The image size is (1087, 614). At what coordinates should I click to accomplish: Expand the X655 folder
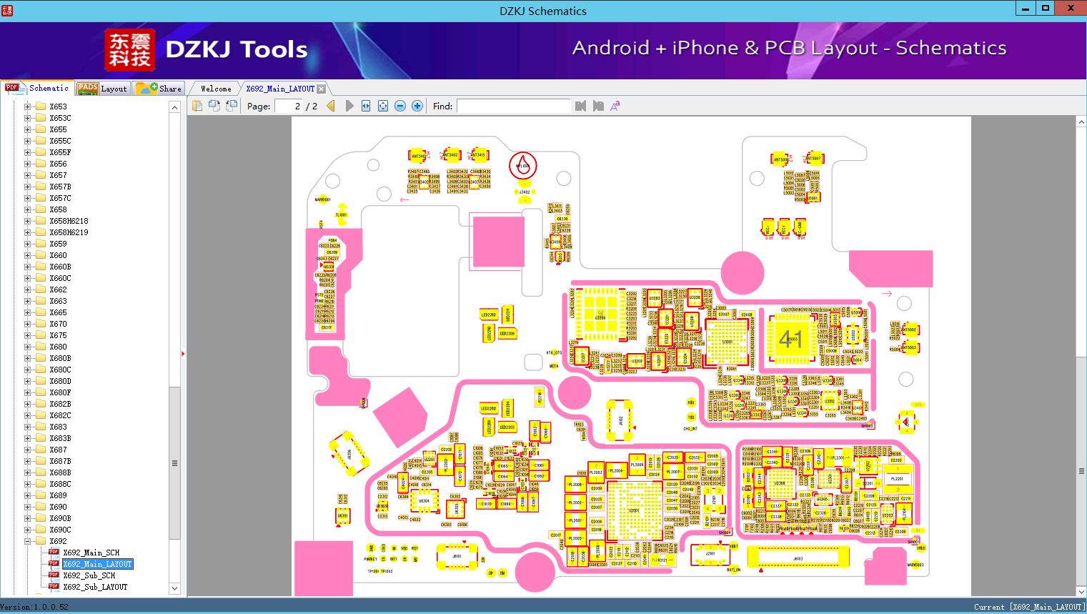[x=28, y=129]
